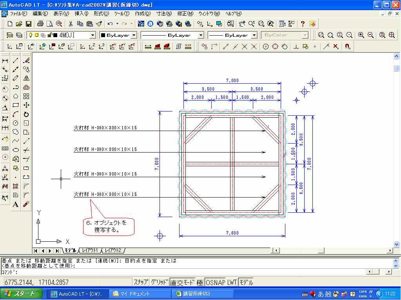401x300 pixels.
Task: Select the Text tool letter A
Action: (x=16, y=204)
